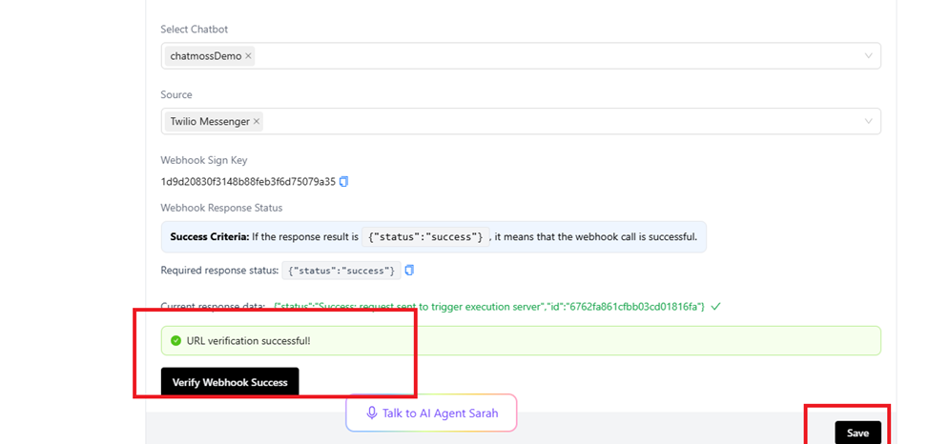Image resolution: width=929 pixels, height=444 pixels.
Task: Remove the chatmossDemo tag with its x icon
Action: click(x=249, y=56)
